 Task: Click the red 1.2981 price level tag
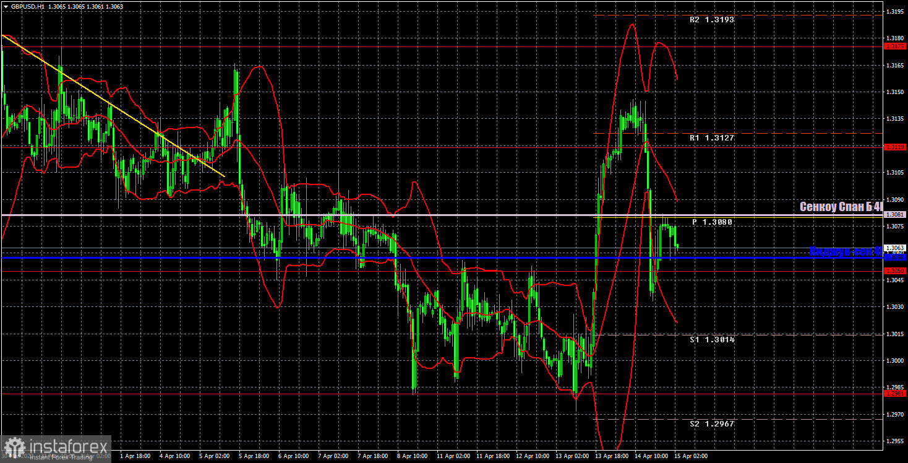pos(895,394)
